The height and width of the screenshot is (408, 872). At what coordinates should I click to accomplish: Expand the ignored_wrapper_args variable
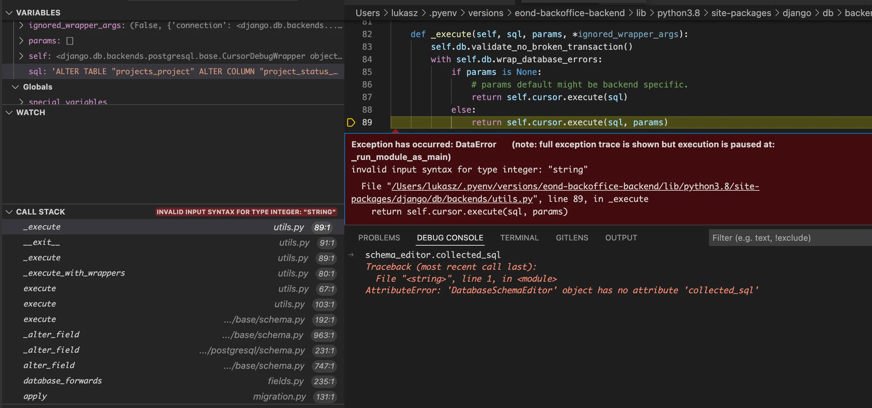click(x=21, y=25)
